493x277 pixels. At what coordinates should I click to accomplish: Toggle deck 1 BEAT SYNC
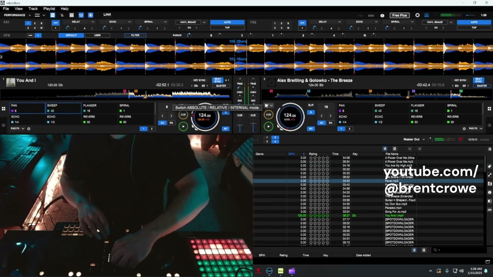(x=218, y=80)
